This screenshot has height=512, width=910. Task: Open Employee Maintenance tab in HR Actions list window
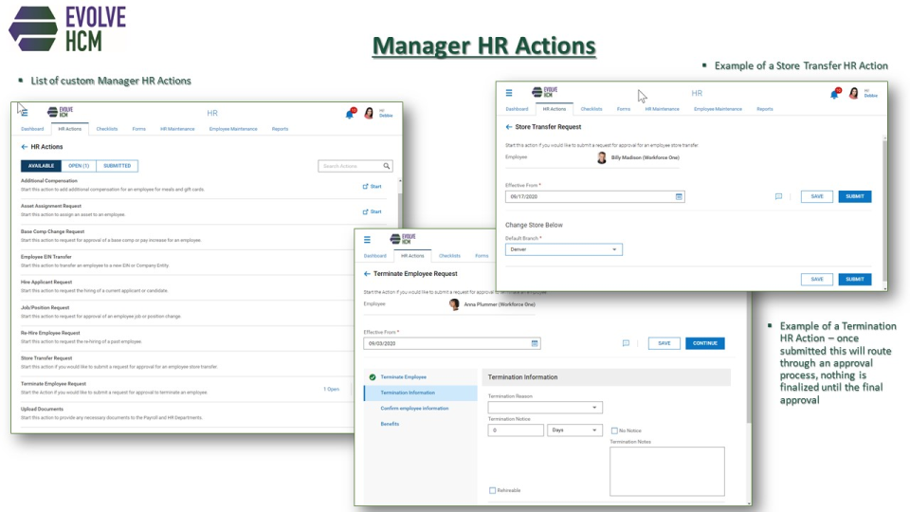tap(233, 129)
